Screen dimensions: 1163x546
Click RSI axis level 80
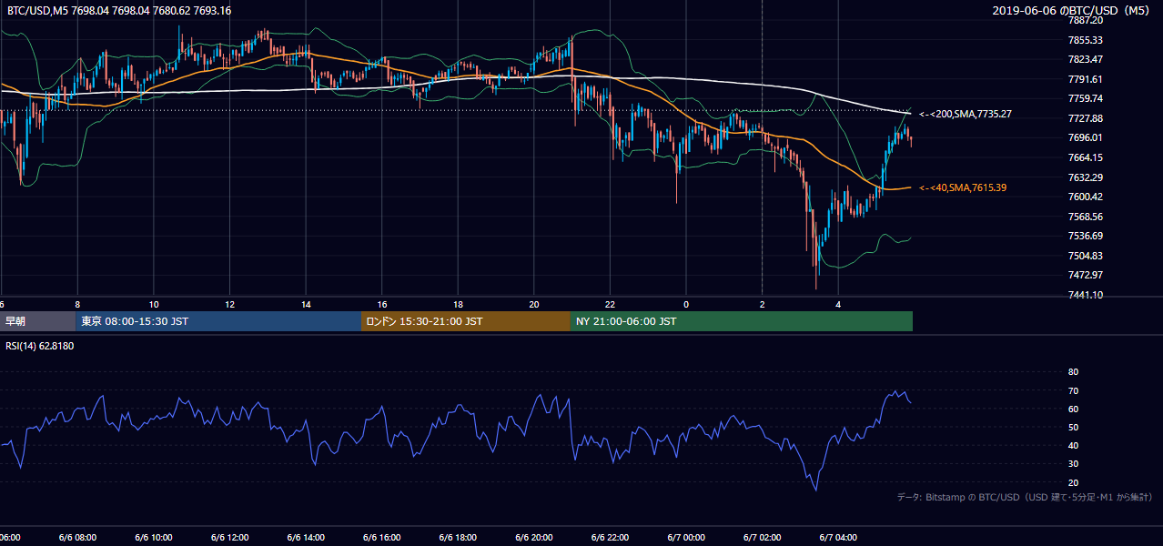click(x=1073, y=372)
